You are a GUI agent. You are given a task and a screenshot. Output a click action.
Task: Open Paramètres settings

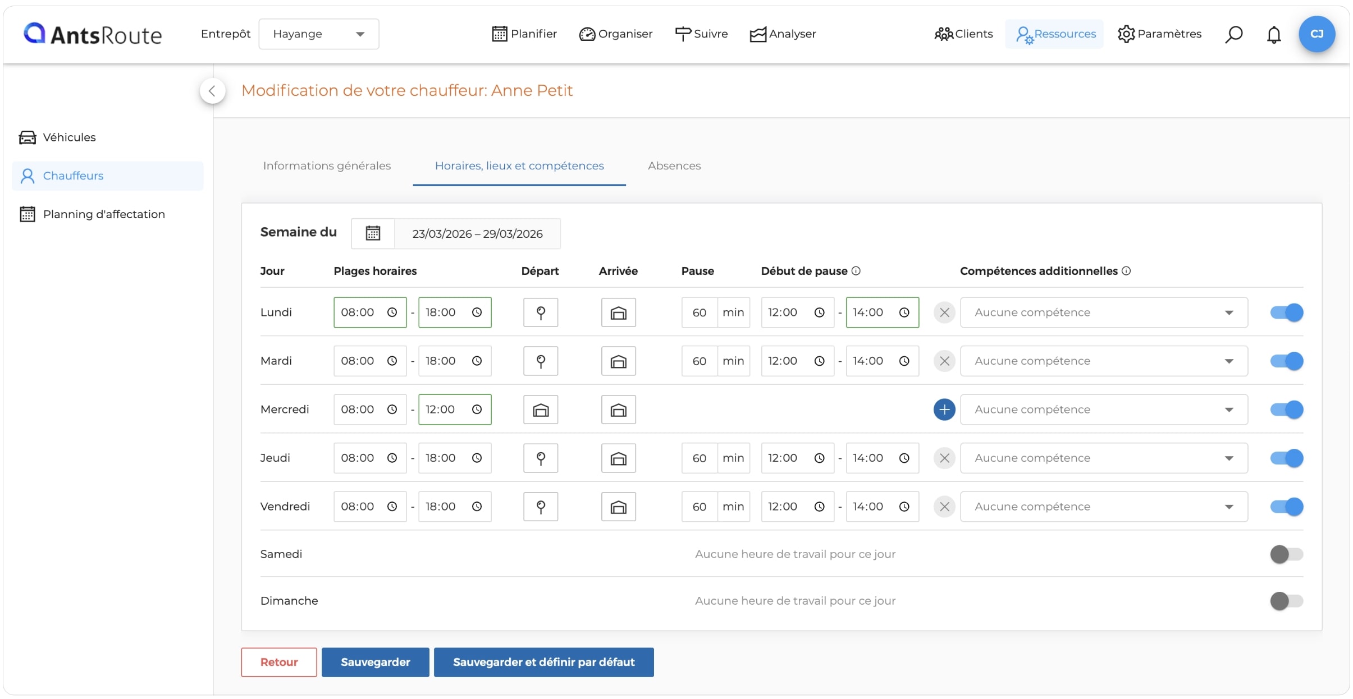(1159, 34)
